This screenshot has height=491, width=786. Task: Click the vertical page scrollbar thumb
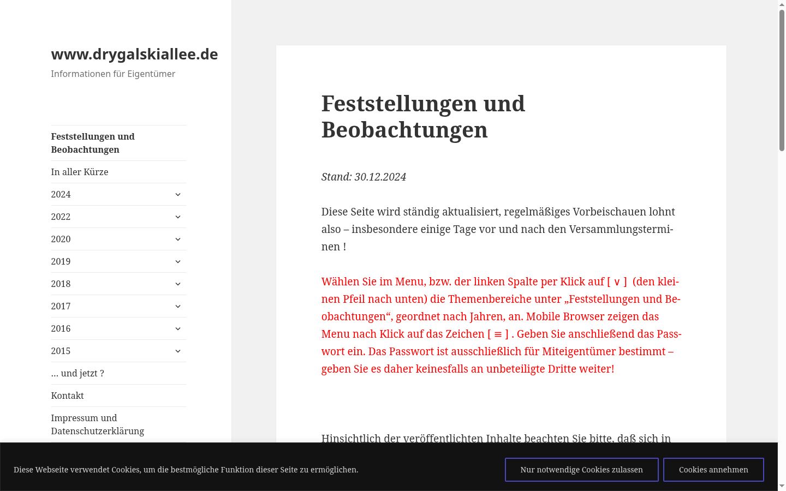click(782, 80)
